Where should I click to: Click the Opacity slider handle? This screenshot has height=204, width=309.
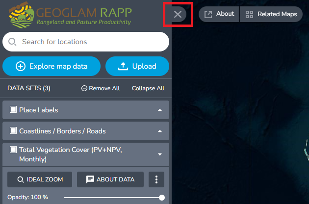161,197
